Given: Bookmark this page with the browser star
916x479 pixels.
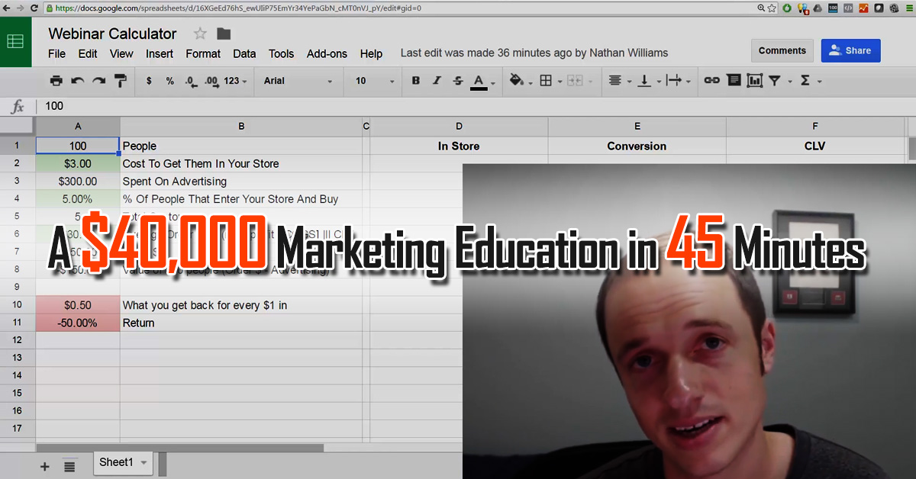Looking at the screenshot, I should [772, 8].
